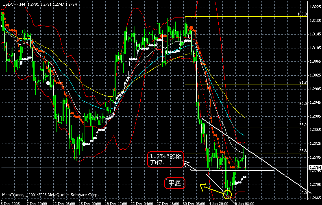Click the Fibonacci 38.2 level label

click(x=303, y=125)
